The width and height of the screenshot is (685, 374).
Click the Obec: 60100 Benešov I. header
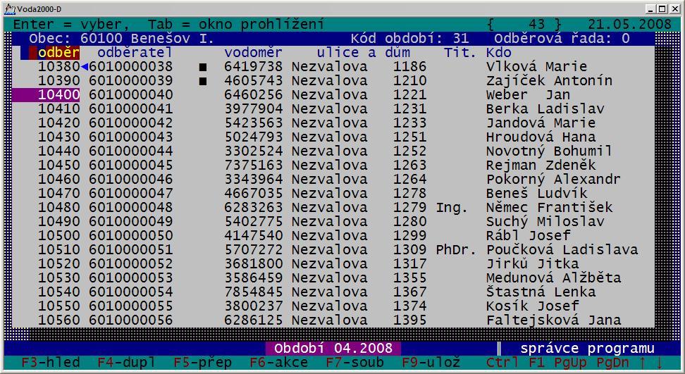pos(122,39)
